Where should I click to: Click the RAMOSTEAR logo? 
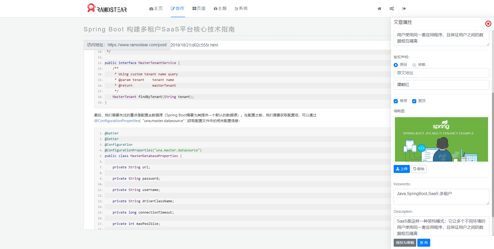[x=107, y=8]
